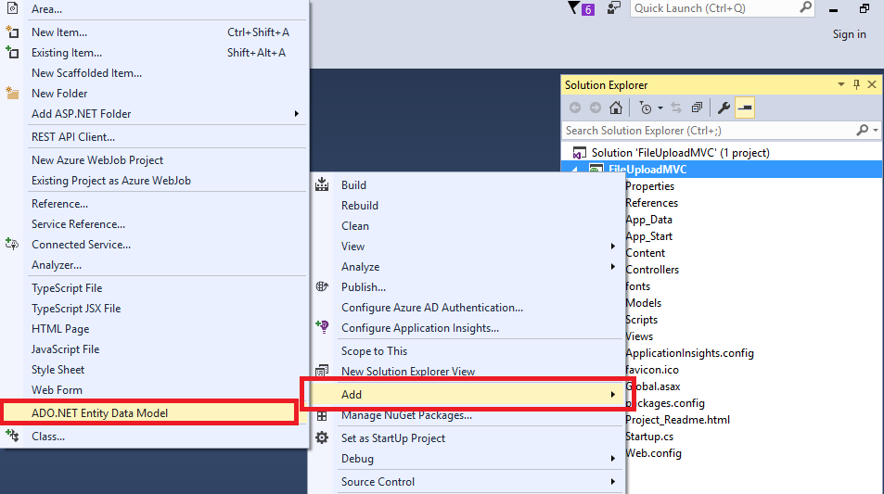Select New Azure WebJob Project
The height and width of the screenshot is (494, 884).
97,160
